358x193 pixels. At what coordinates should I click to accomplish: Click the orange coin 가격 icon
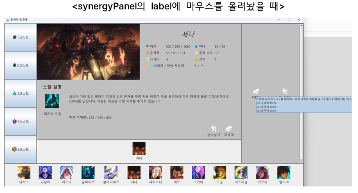(196, 59)
